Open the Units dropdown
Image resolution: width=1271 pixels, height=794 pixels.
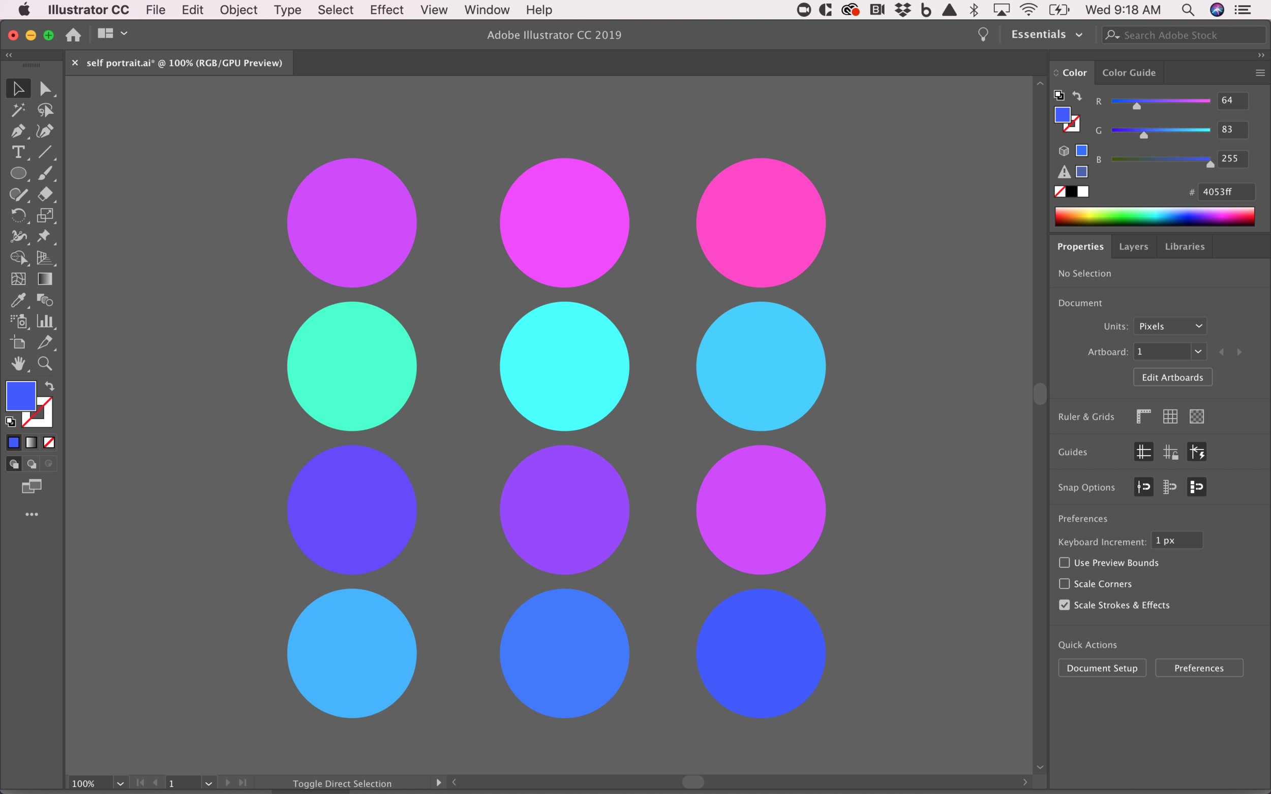[x=1170, y=326]
